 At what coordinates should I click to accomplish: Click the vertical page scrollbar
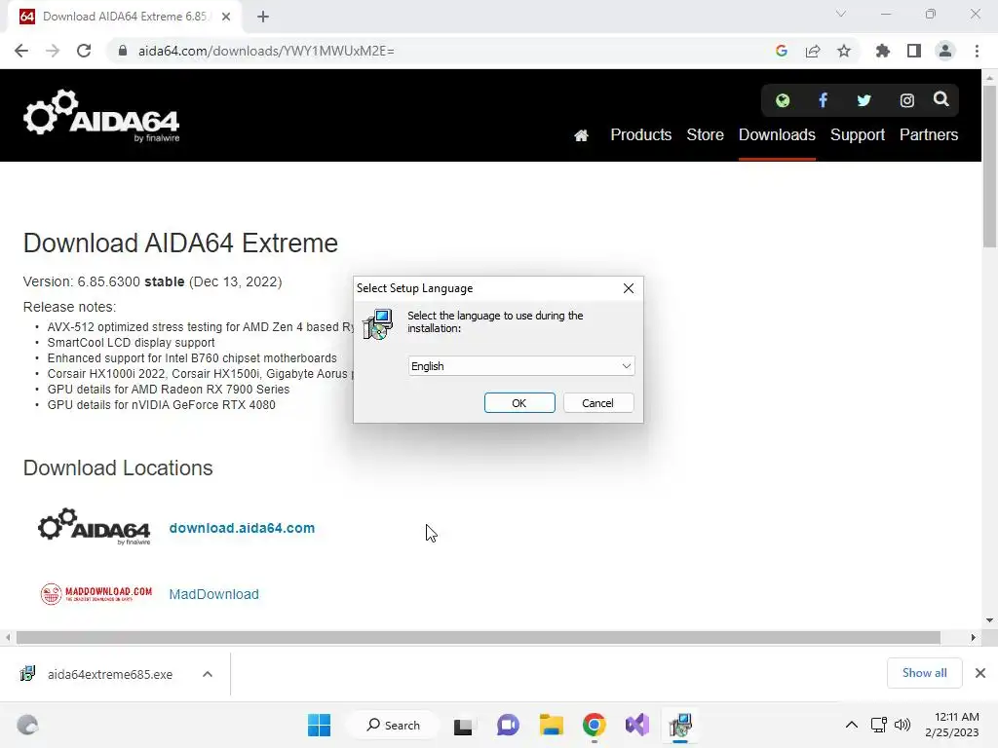[989, 166]
